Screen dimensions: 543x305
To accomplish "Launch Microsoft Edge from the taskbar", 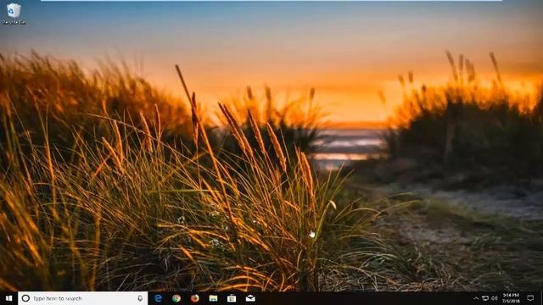I will click(159, 298).
